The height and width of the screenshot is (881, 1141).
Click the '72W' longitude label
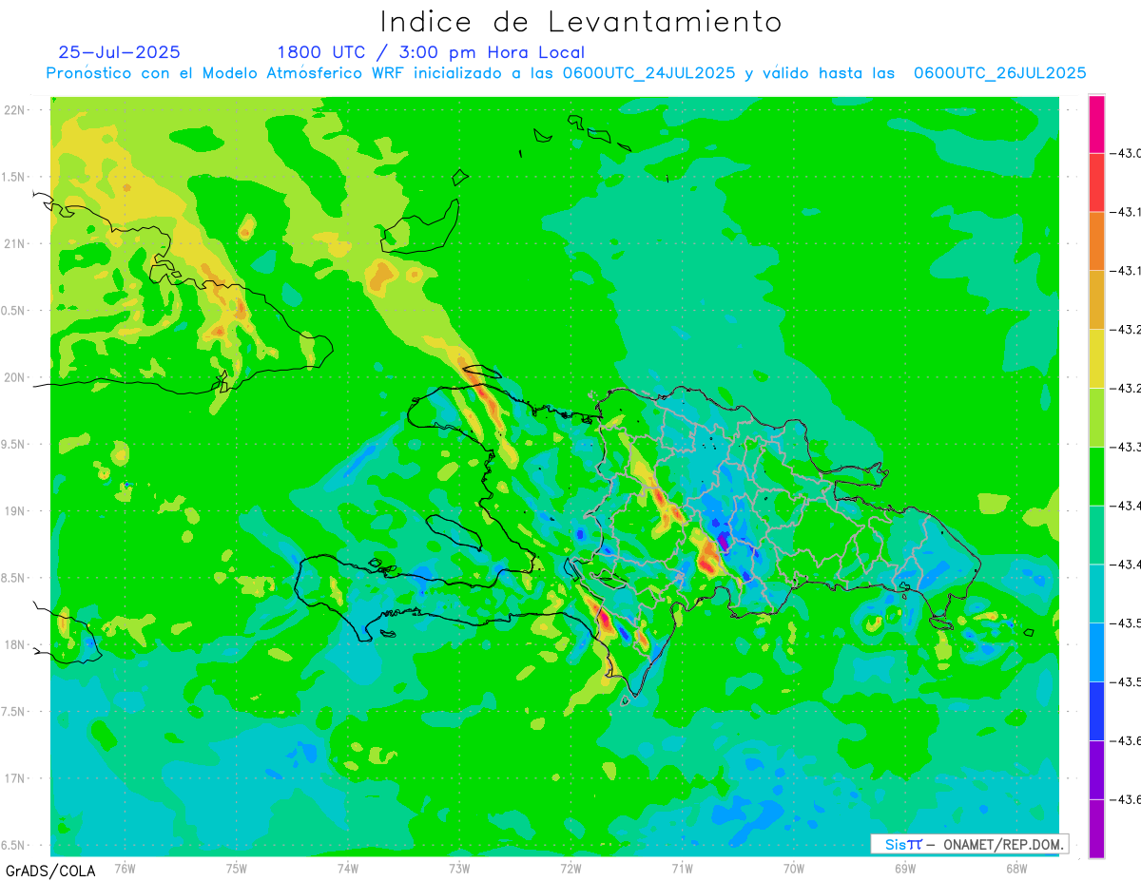tap(570, 868)
